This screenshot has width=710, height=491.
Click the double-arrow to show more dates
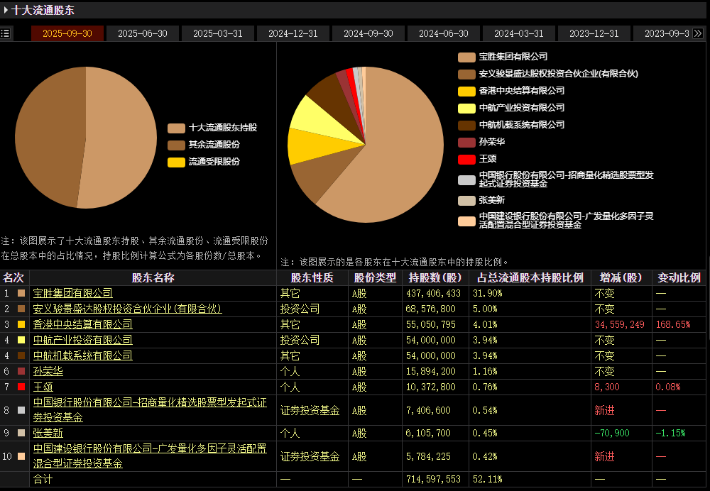click(x=698, y=33)
